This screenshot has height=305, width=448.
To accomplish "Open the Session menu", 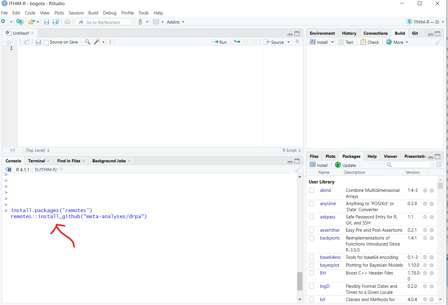I will pyautogui.click(x=76, y=13).
